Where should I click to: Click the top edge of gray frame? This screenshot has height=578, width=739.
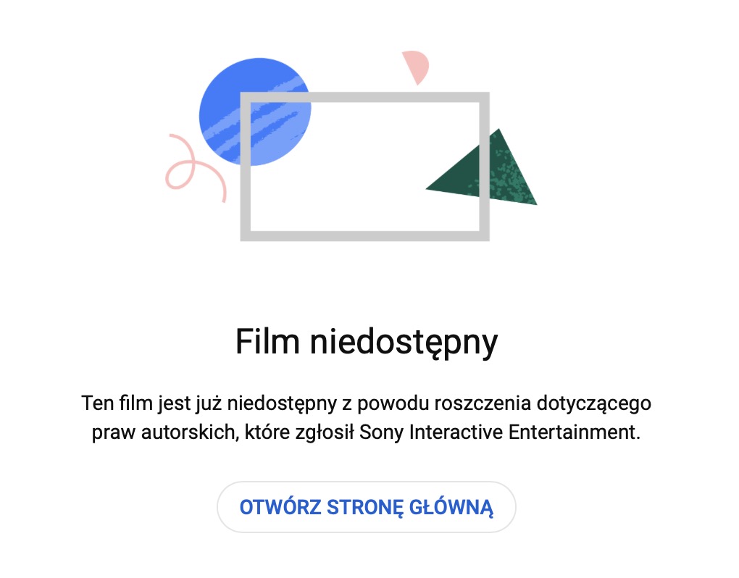(x=364, y=97)
